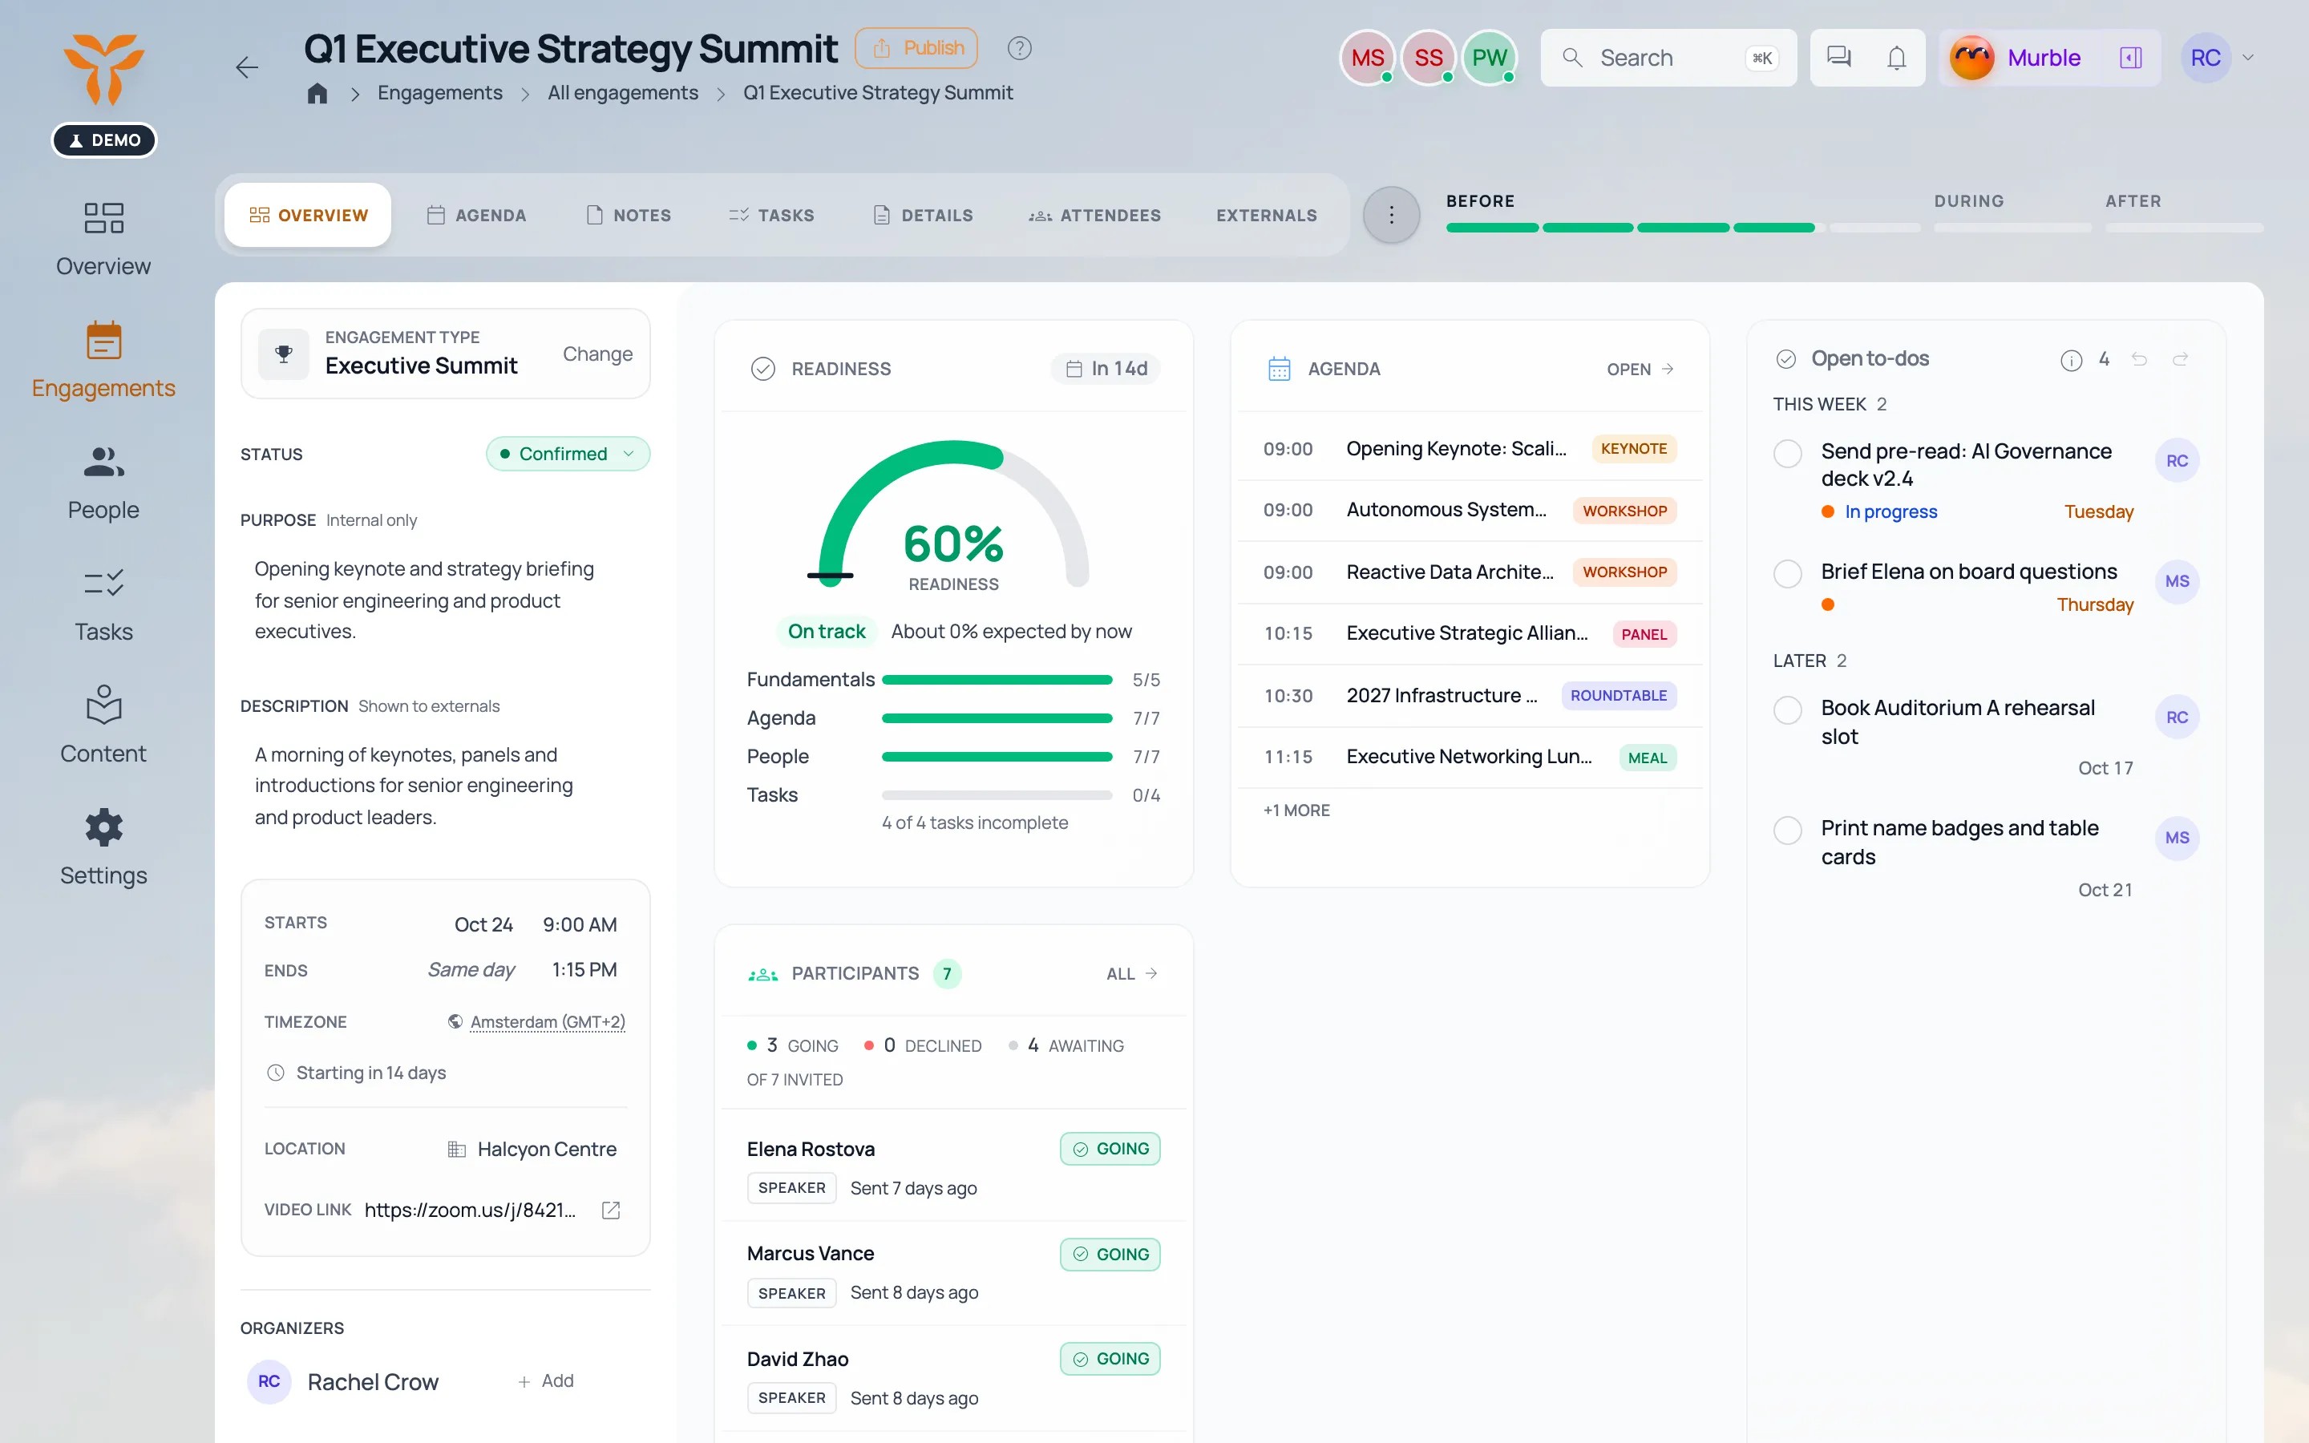Open Content in the left sidebar
The width and height of the screenshot is (2309, 1443).
pyautogui.click(x=103, y=726)
